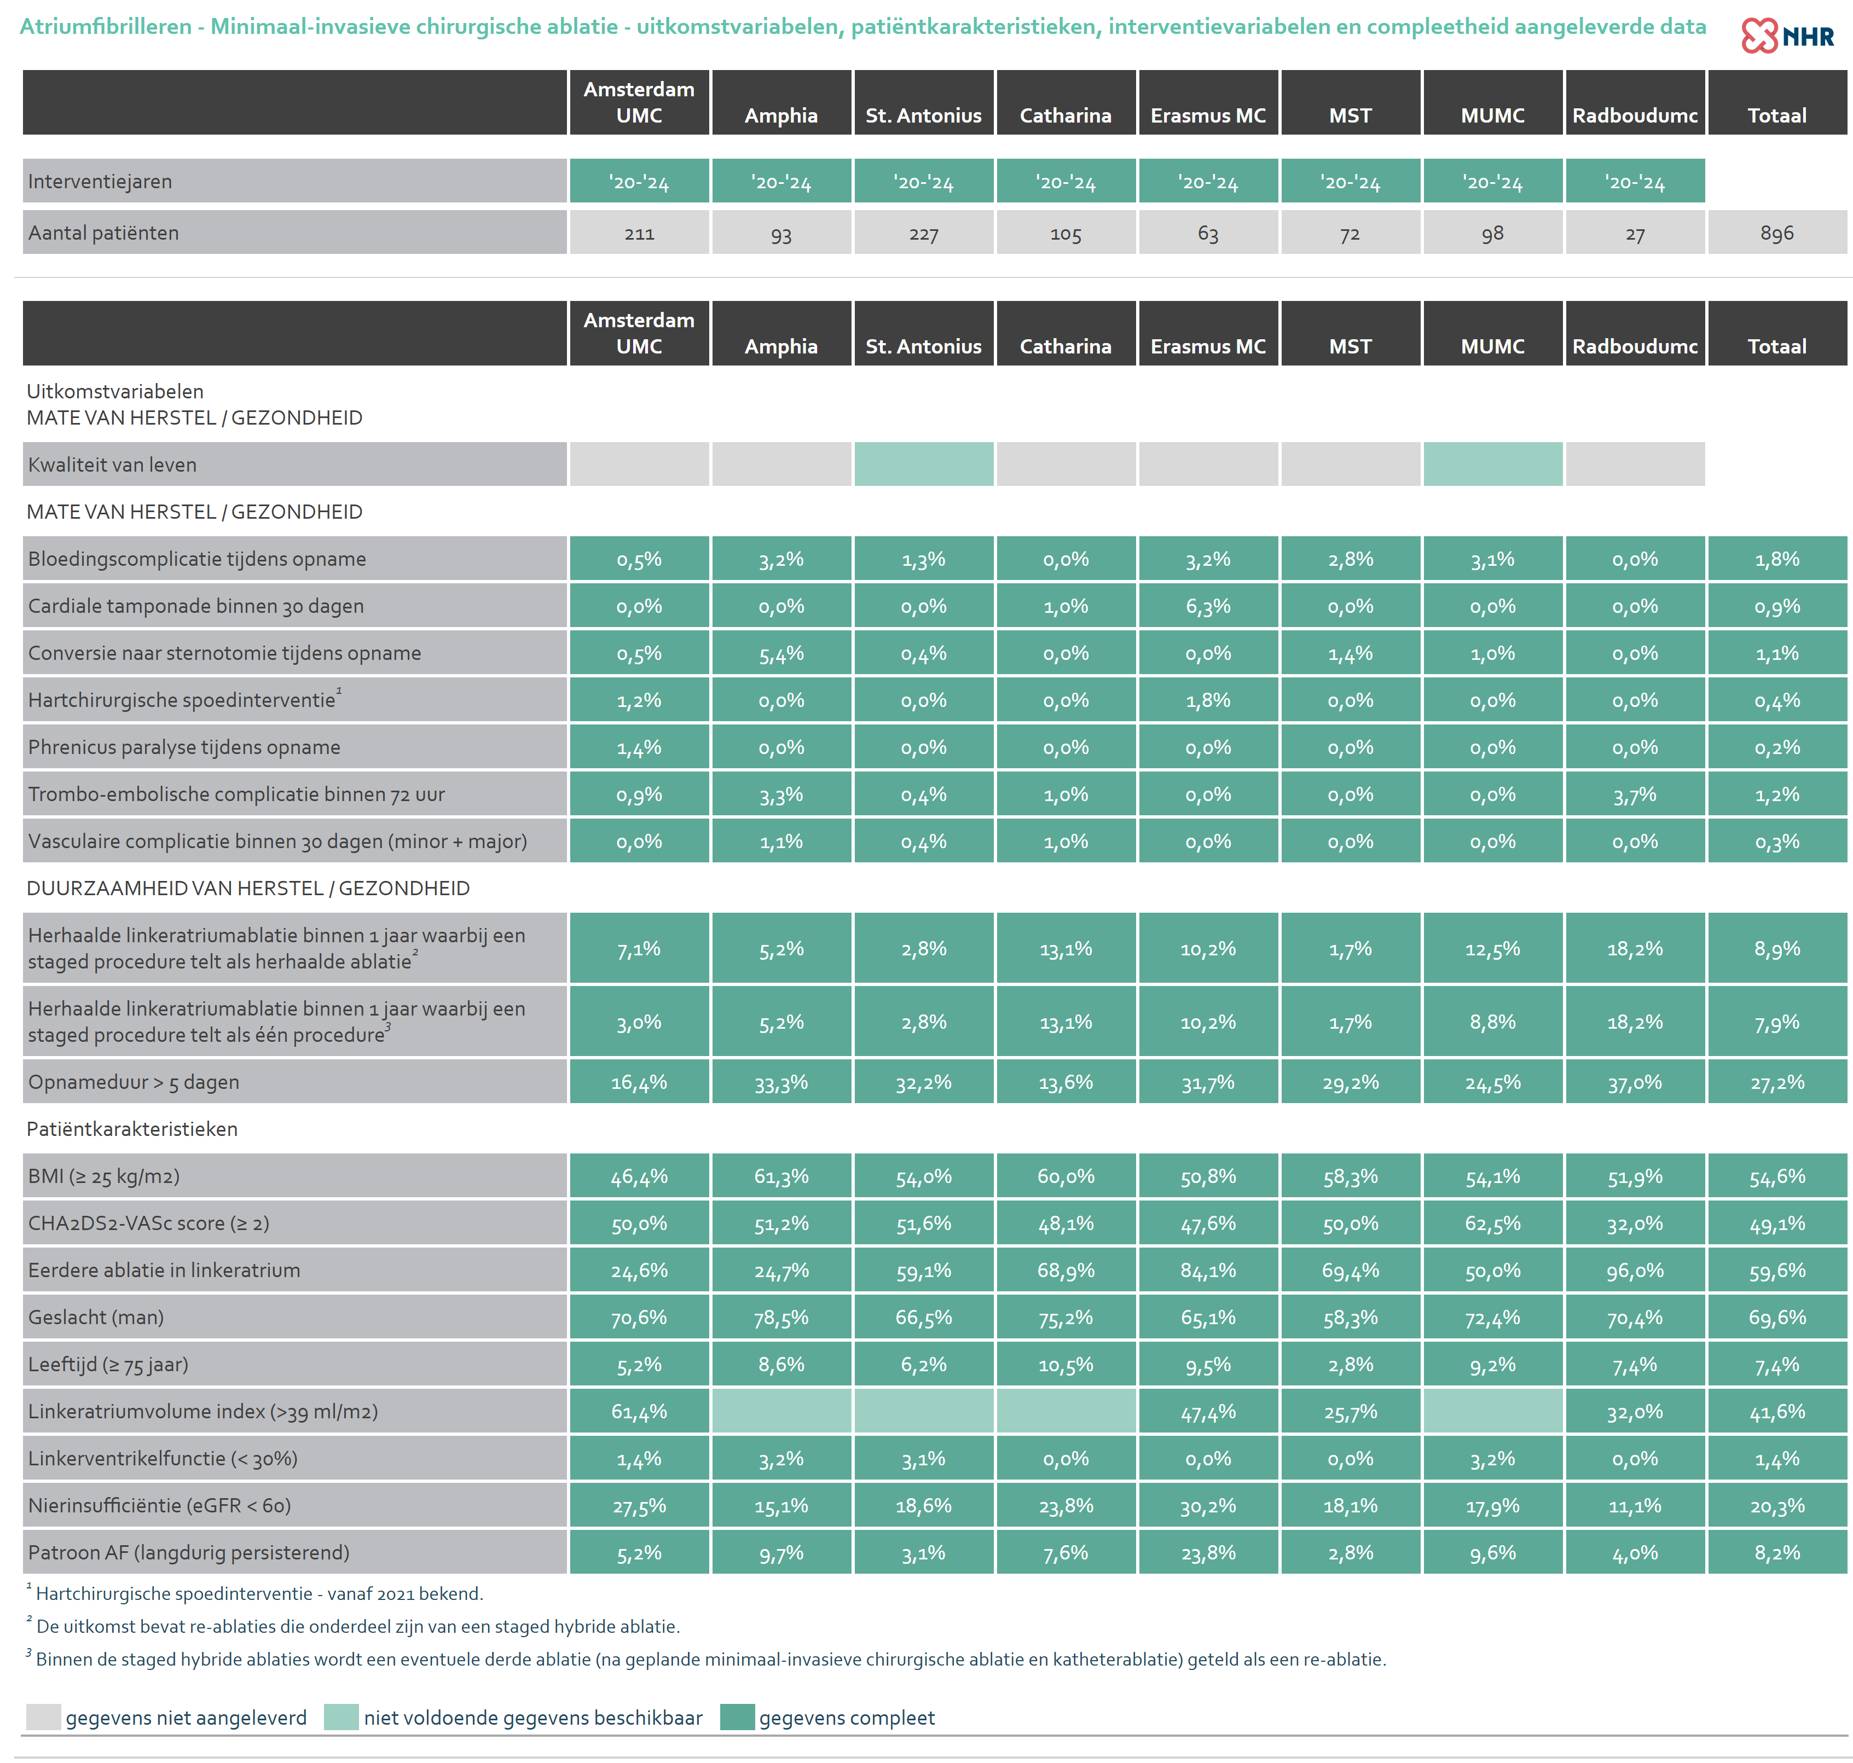Click Amphia empty Linkeratriumvolume index cell
This screenshot has height=1763, width=1853.
[781, 1412]
